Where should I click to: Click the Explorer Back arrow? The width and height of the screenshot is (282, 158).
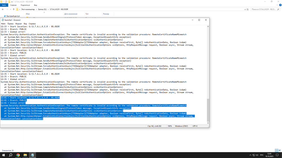coord(3,9)
